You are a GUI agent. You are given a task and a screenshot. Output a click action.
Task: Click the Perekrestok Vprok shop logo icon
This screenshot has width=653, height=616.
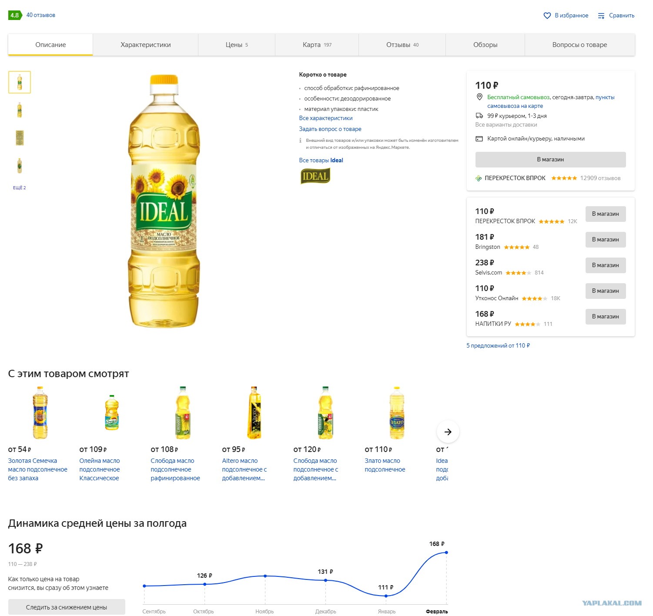(x=479, y=178)
